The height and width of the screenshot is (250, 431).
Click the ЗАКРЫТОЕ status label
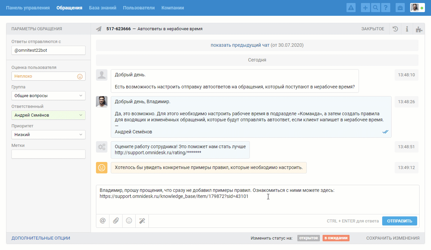click(373, 29)
